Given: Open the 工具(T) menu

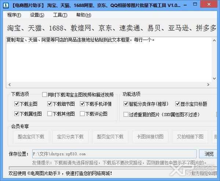Looking at the screenshot, I should (x=60, y=15).
